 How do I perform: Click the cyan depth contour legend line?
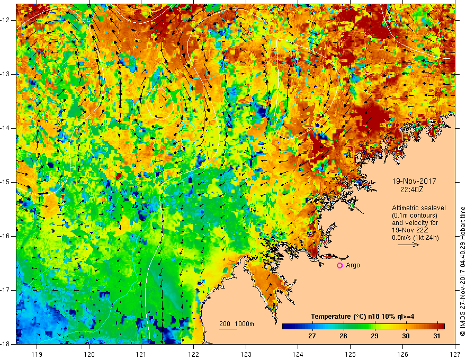pos(228,329)
